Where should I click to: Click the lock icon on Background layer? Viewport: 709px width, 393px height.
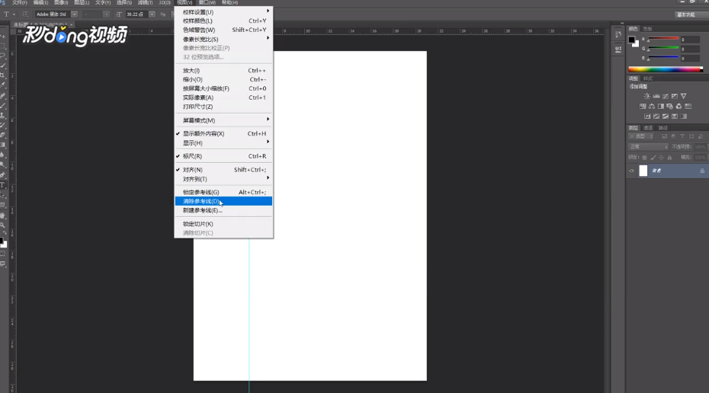click(702, 171)
